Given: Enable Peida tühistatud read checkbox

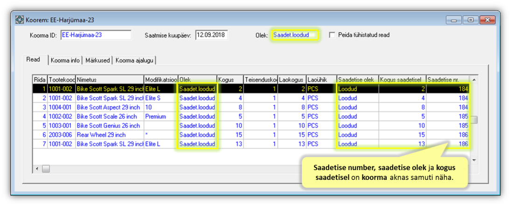Looking at the screenshot, I should pos(332,35).
